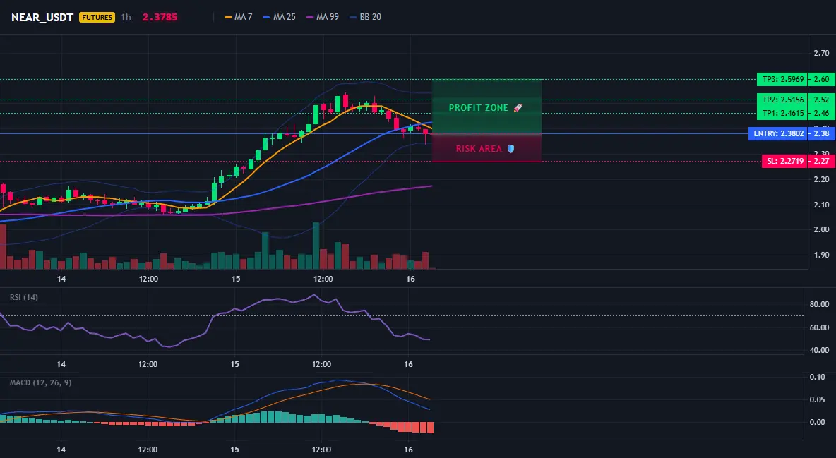Screen dimensions: 836x458
Task: Click date 15 on the RSI panel time axis
Action: (x=234, y=364)
